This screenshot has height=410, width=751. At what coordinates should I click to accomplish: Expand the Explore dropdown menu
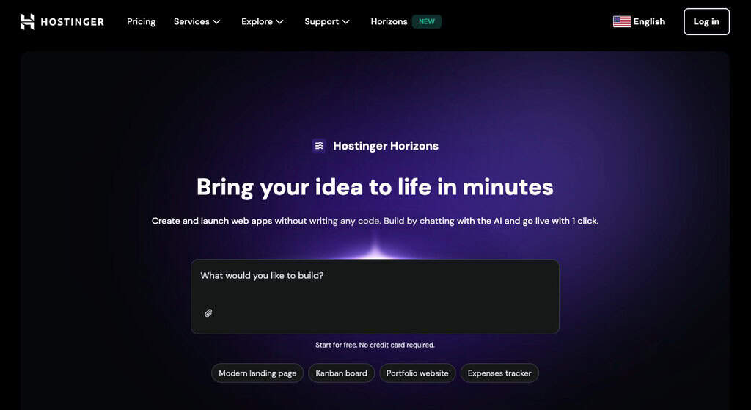263,21
